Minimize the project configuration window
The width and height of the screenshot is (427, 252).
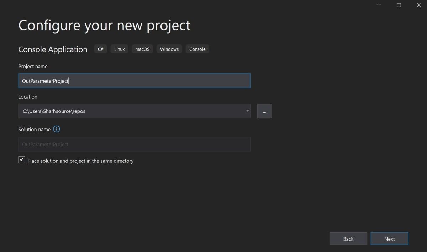click(x=379, y=5)
